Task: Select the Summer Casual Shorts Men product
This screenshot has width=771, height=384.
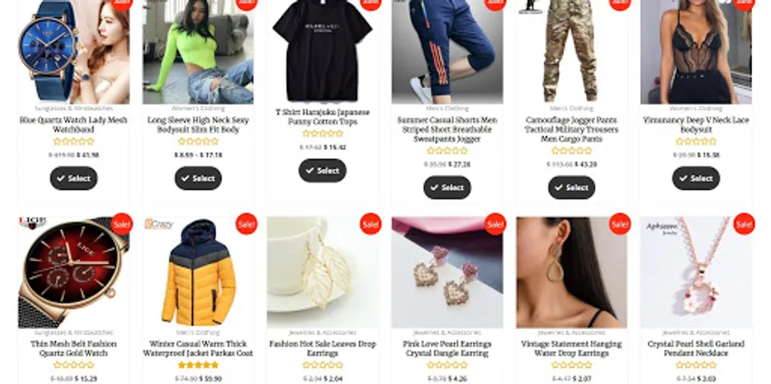Action: tap(447, 188)
